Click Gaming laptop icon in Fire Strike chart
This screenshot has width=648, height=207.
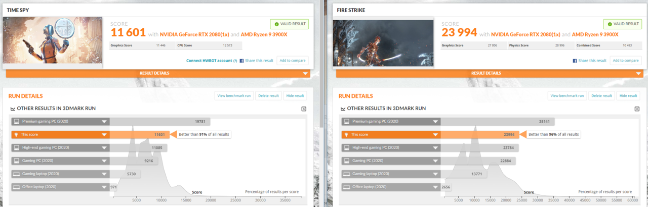tap(346, 174)
